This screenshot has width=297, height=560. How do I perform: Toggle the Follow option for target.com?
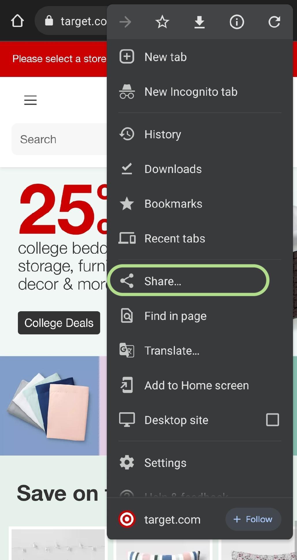pos(253,519)
